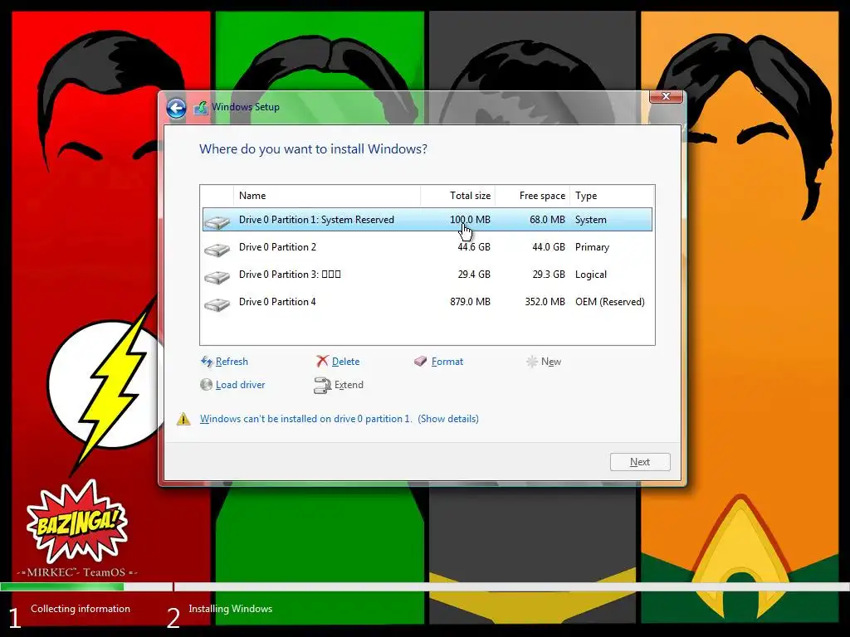This screenshot has height=637, width=850.
Task: Click drive icon next to Drive 0 Partition 4
Action: [217, 304]
